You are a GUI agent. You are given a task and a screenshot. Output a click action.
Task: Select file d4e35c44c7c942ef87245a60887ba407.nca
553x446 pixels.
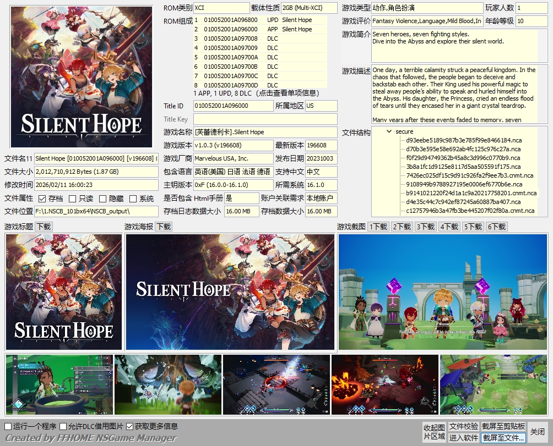pos(463,202)
